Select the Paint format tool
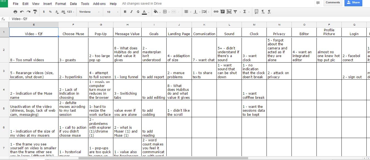 [35, 12]
